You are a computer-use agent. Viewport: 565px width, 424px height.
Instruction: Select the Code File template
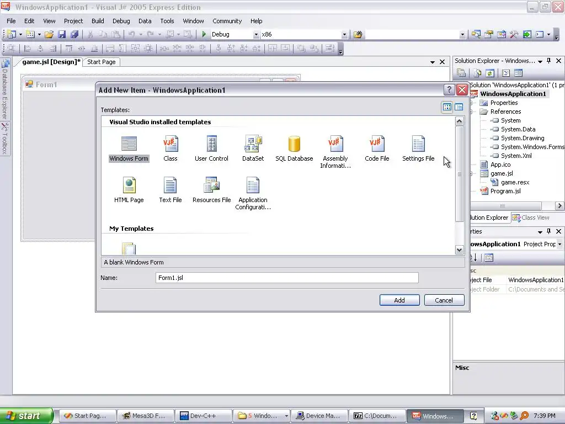(377, 149)
